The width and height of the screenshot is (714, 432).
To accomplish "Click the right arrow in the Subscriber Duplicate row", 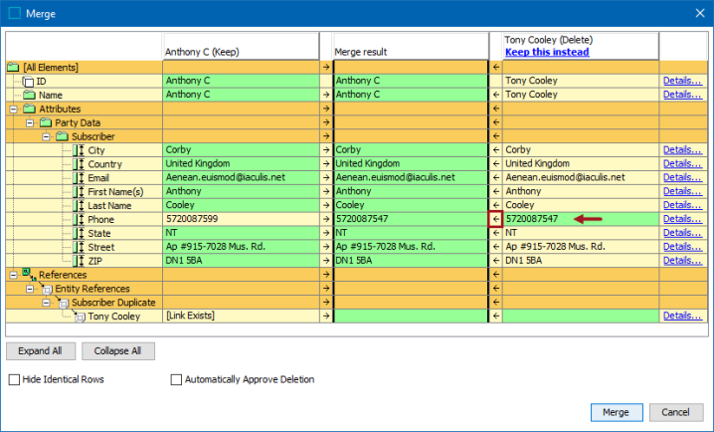I will click(326, 303).
